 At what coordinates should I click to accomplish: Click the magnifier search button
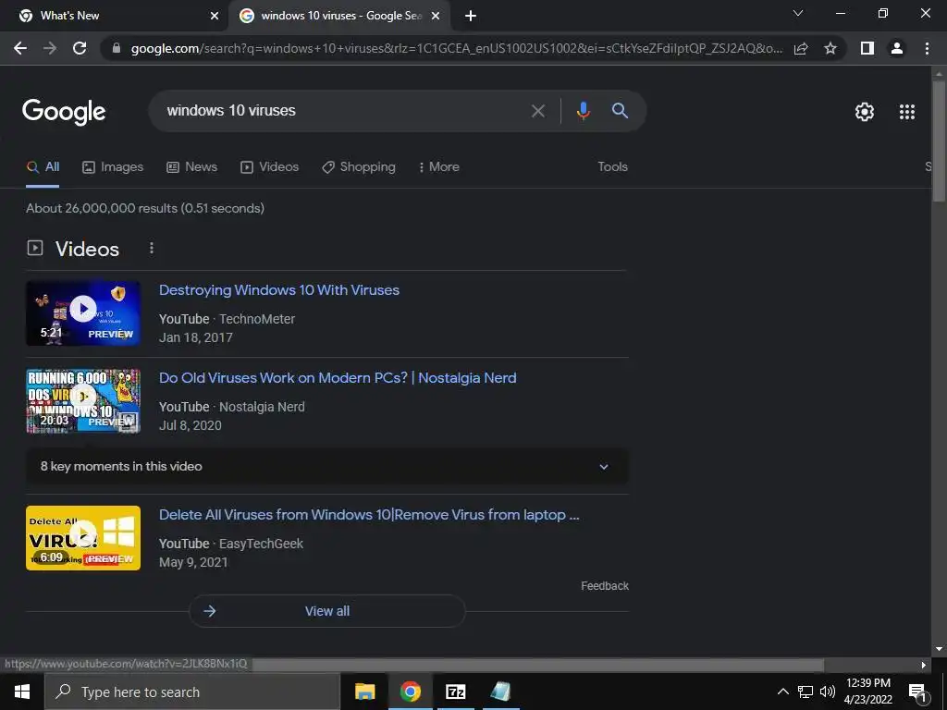point(620,111)
